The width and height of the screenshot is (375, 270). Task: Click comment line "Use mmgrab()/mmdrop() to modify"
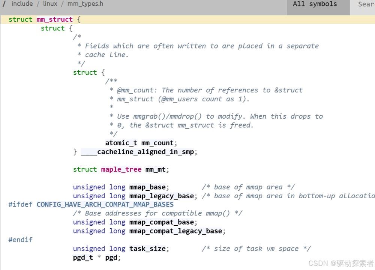click(x=181, y=116)
